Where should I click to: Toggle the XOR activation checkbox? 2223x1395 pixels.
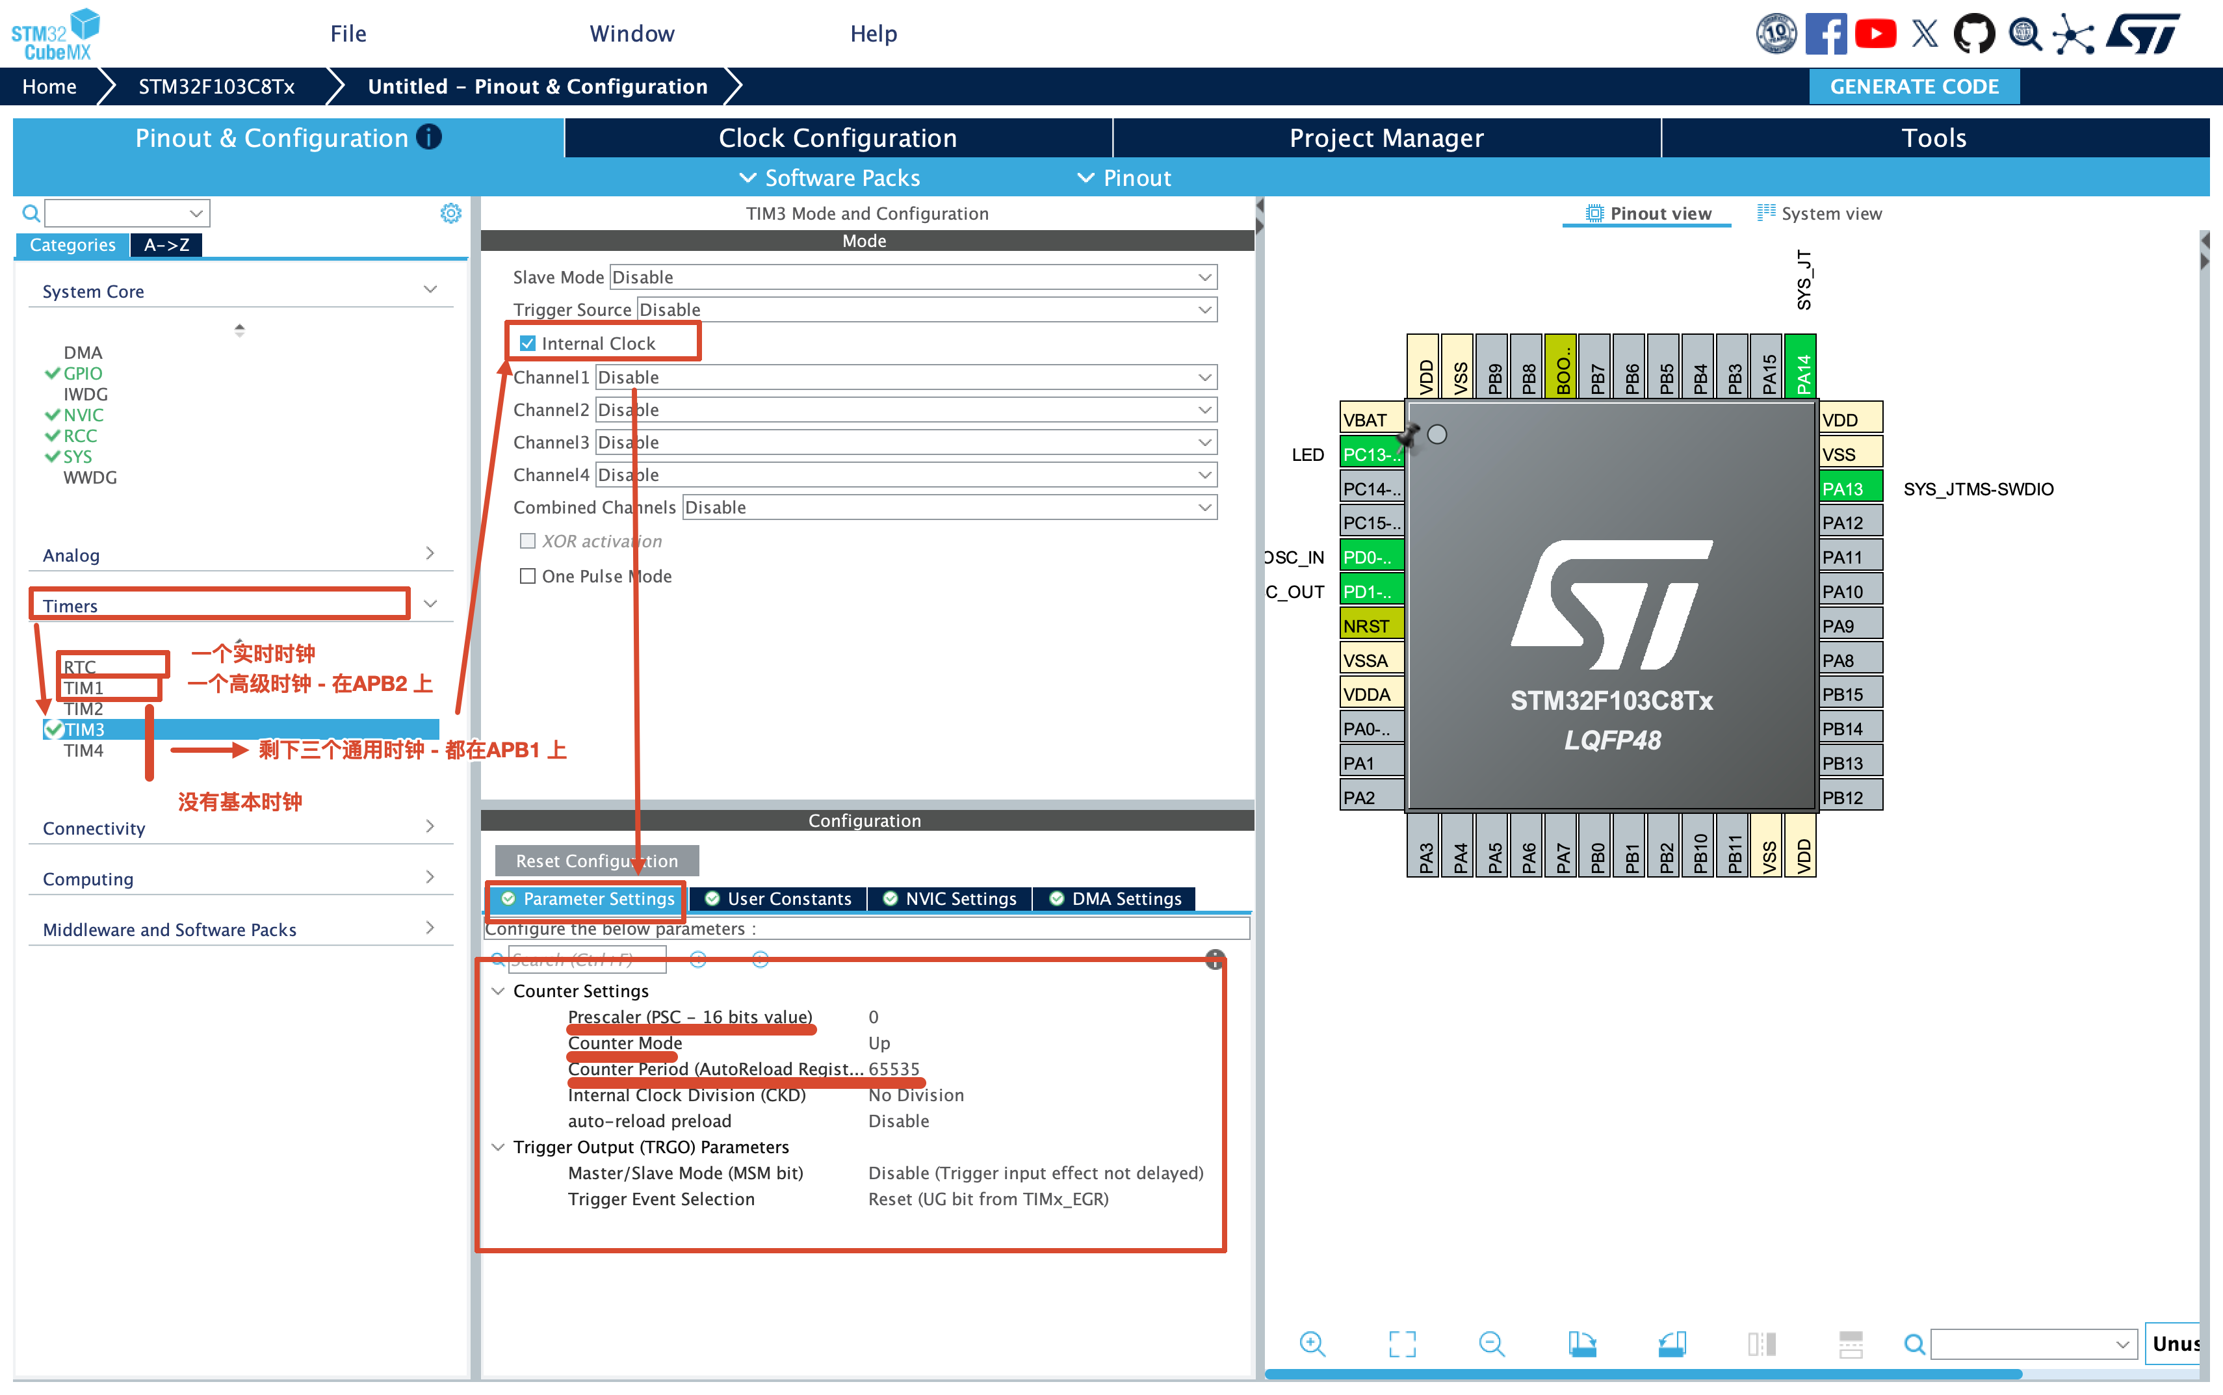(528, 541)
